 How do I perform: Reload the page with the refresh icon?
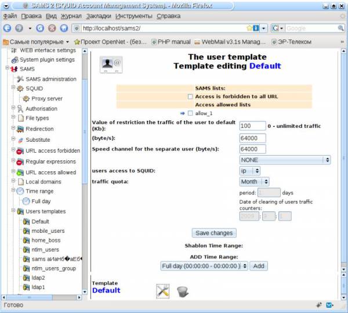40,28
